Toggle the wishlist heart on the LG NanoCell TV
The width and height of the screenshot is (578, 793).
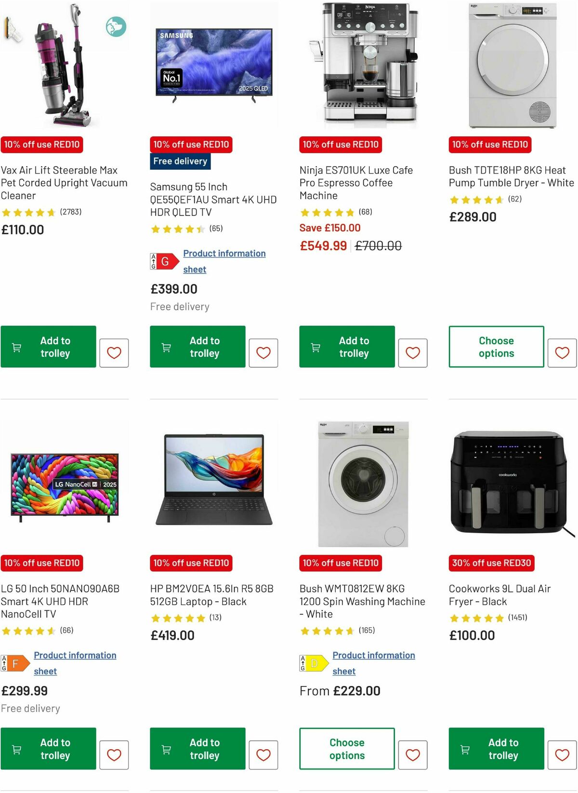(114, 754)
